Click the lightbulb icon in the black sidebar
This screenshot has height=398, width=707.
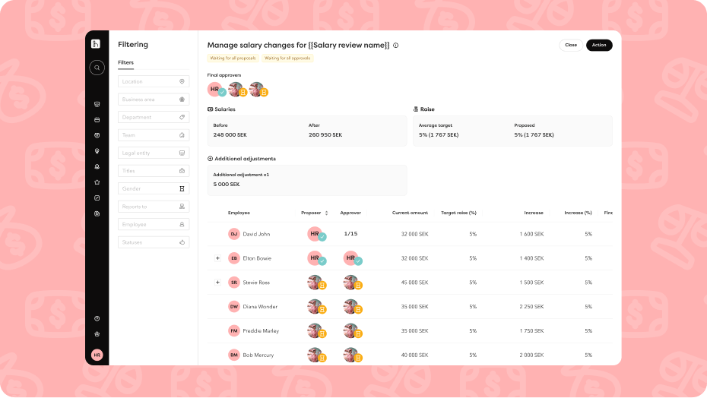pos(97,151)
